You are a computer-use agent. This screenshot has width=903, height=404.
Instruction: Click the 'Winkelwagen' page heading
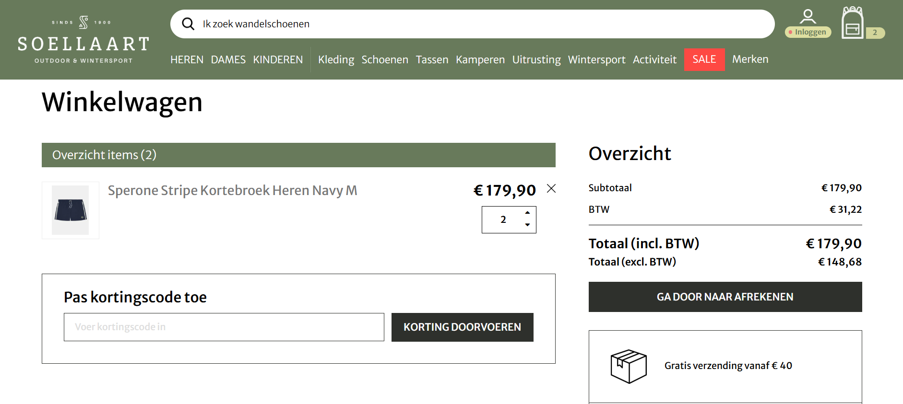pos(122,102)
